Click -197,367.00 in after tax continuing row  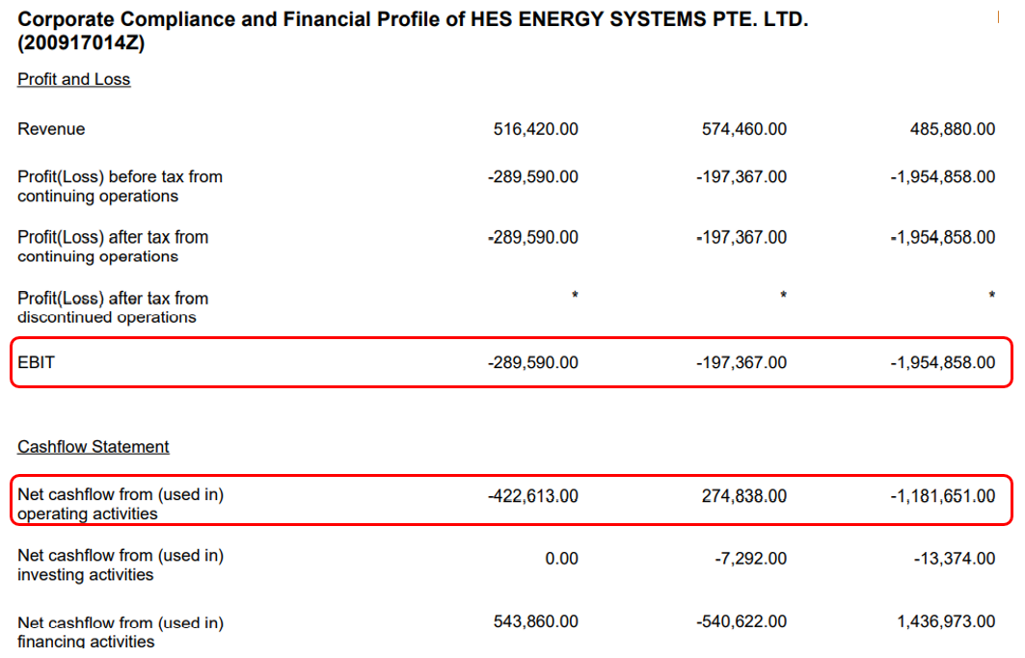[x=742, y=237]
